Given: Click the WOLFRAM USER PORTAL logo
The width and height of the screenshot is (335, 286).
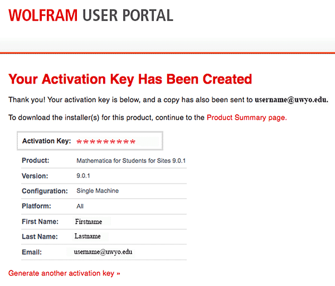Looking at the screenshot, I should coord(91,15).
